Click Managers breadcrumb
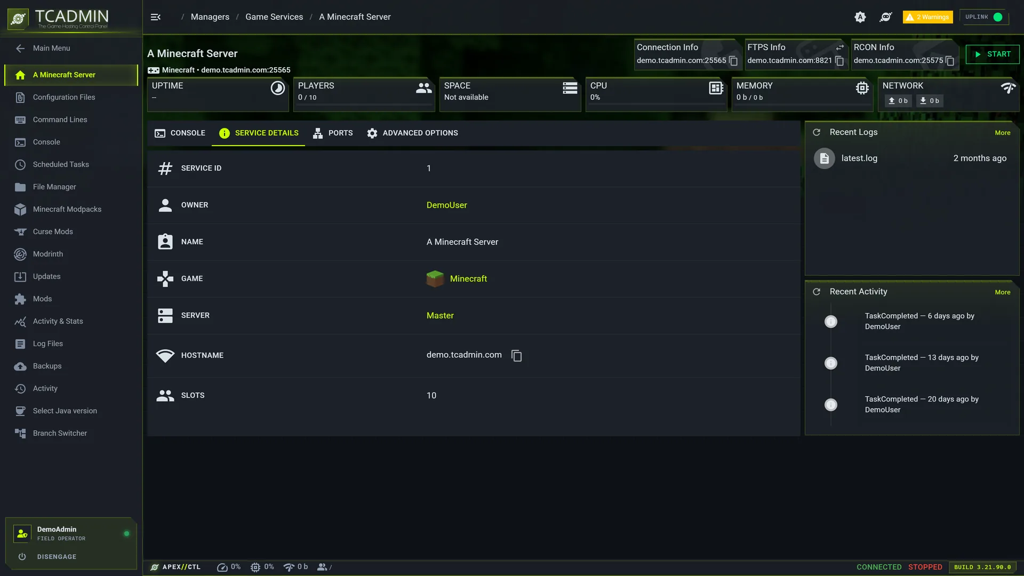The image size is (1024, 576). pos(210,17)
